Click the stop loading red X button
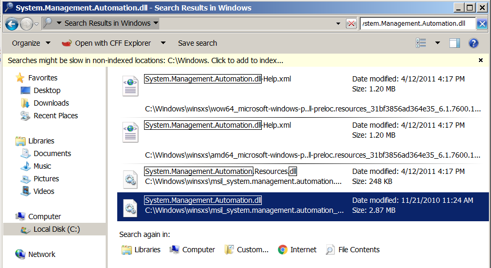This screenshot has height=268, width=491. [x=351, y=24]
